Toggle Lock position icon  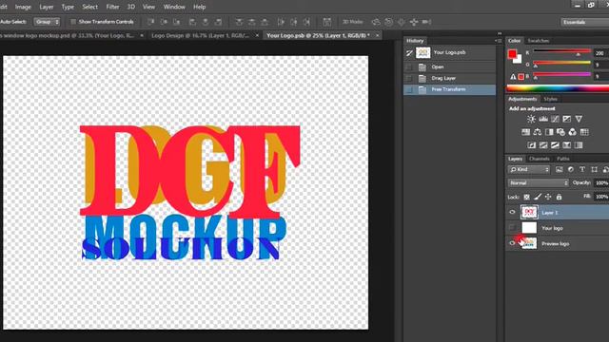(548, 197)
